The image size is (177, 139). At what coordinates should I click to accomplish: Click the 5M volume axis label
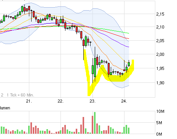click(159, 123)
